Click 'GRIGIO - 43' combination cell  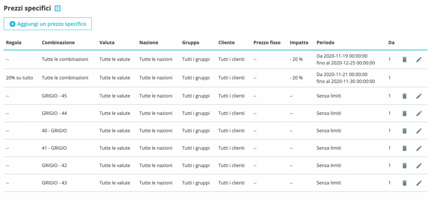coord(54,183)
